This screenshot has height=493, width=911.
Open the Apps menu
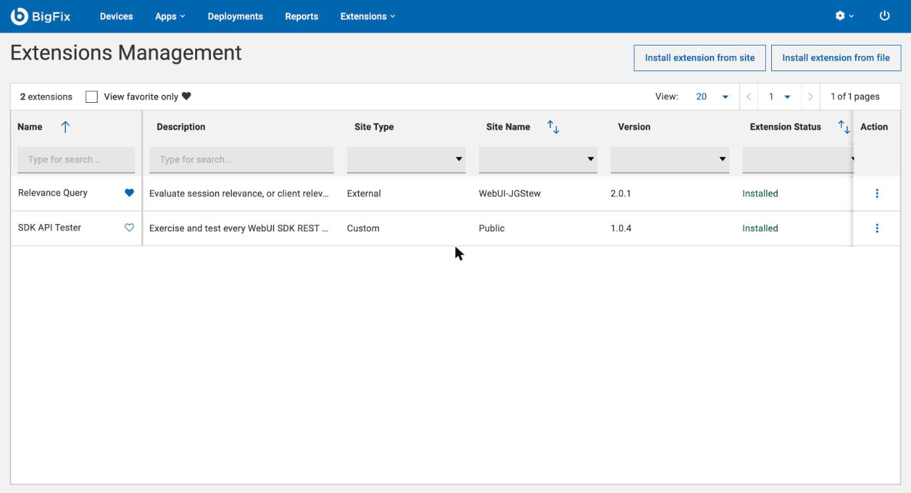(x=169, y=16)
